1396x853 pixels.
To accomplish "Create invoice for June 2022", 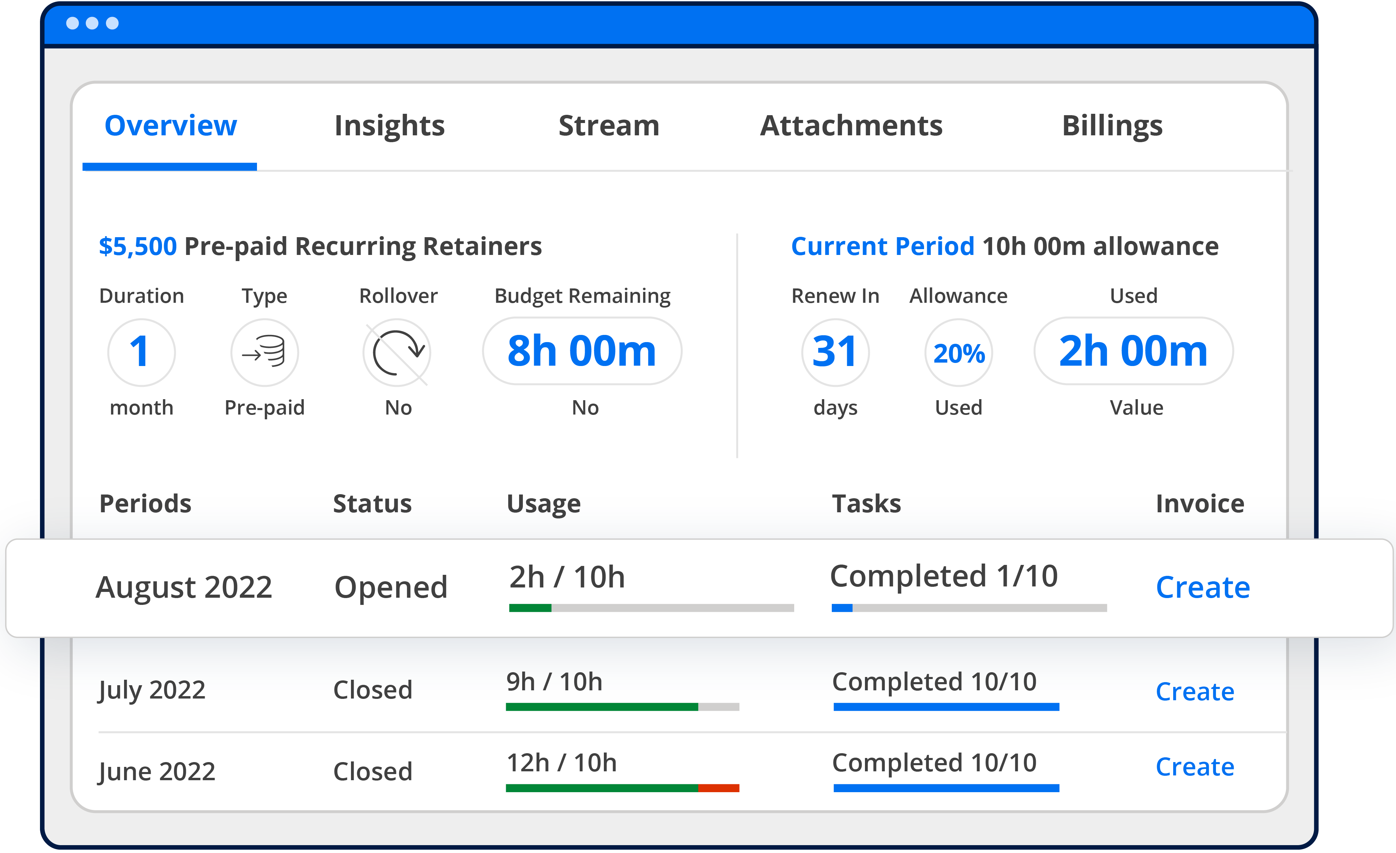I will (x=1194, y=767).
